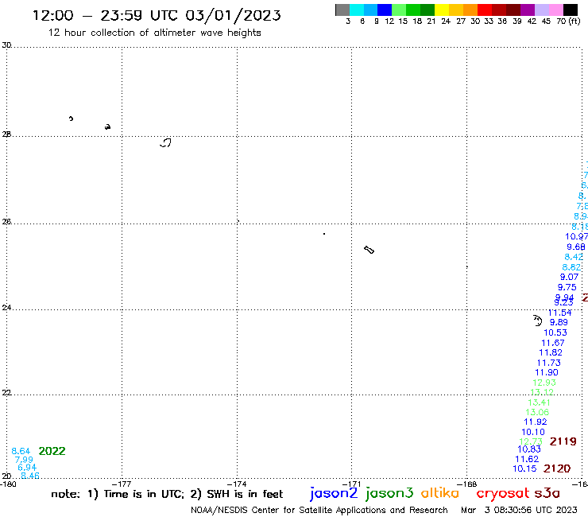This screenshot has height=517, width=588.
Task: Click the red 'cryosat' legend label
Action: pos(503,493)
